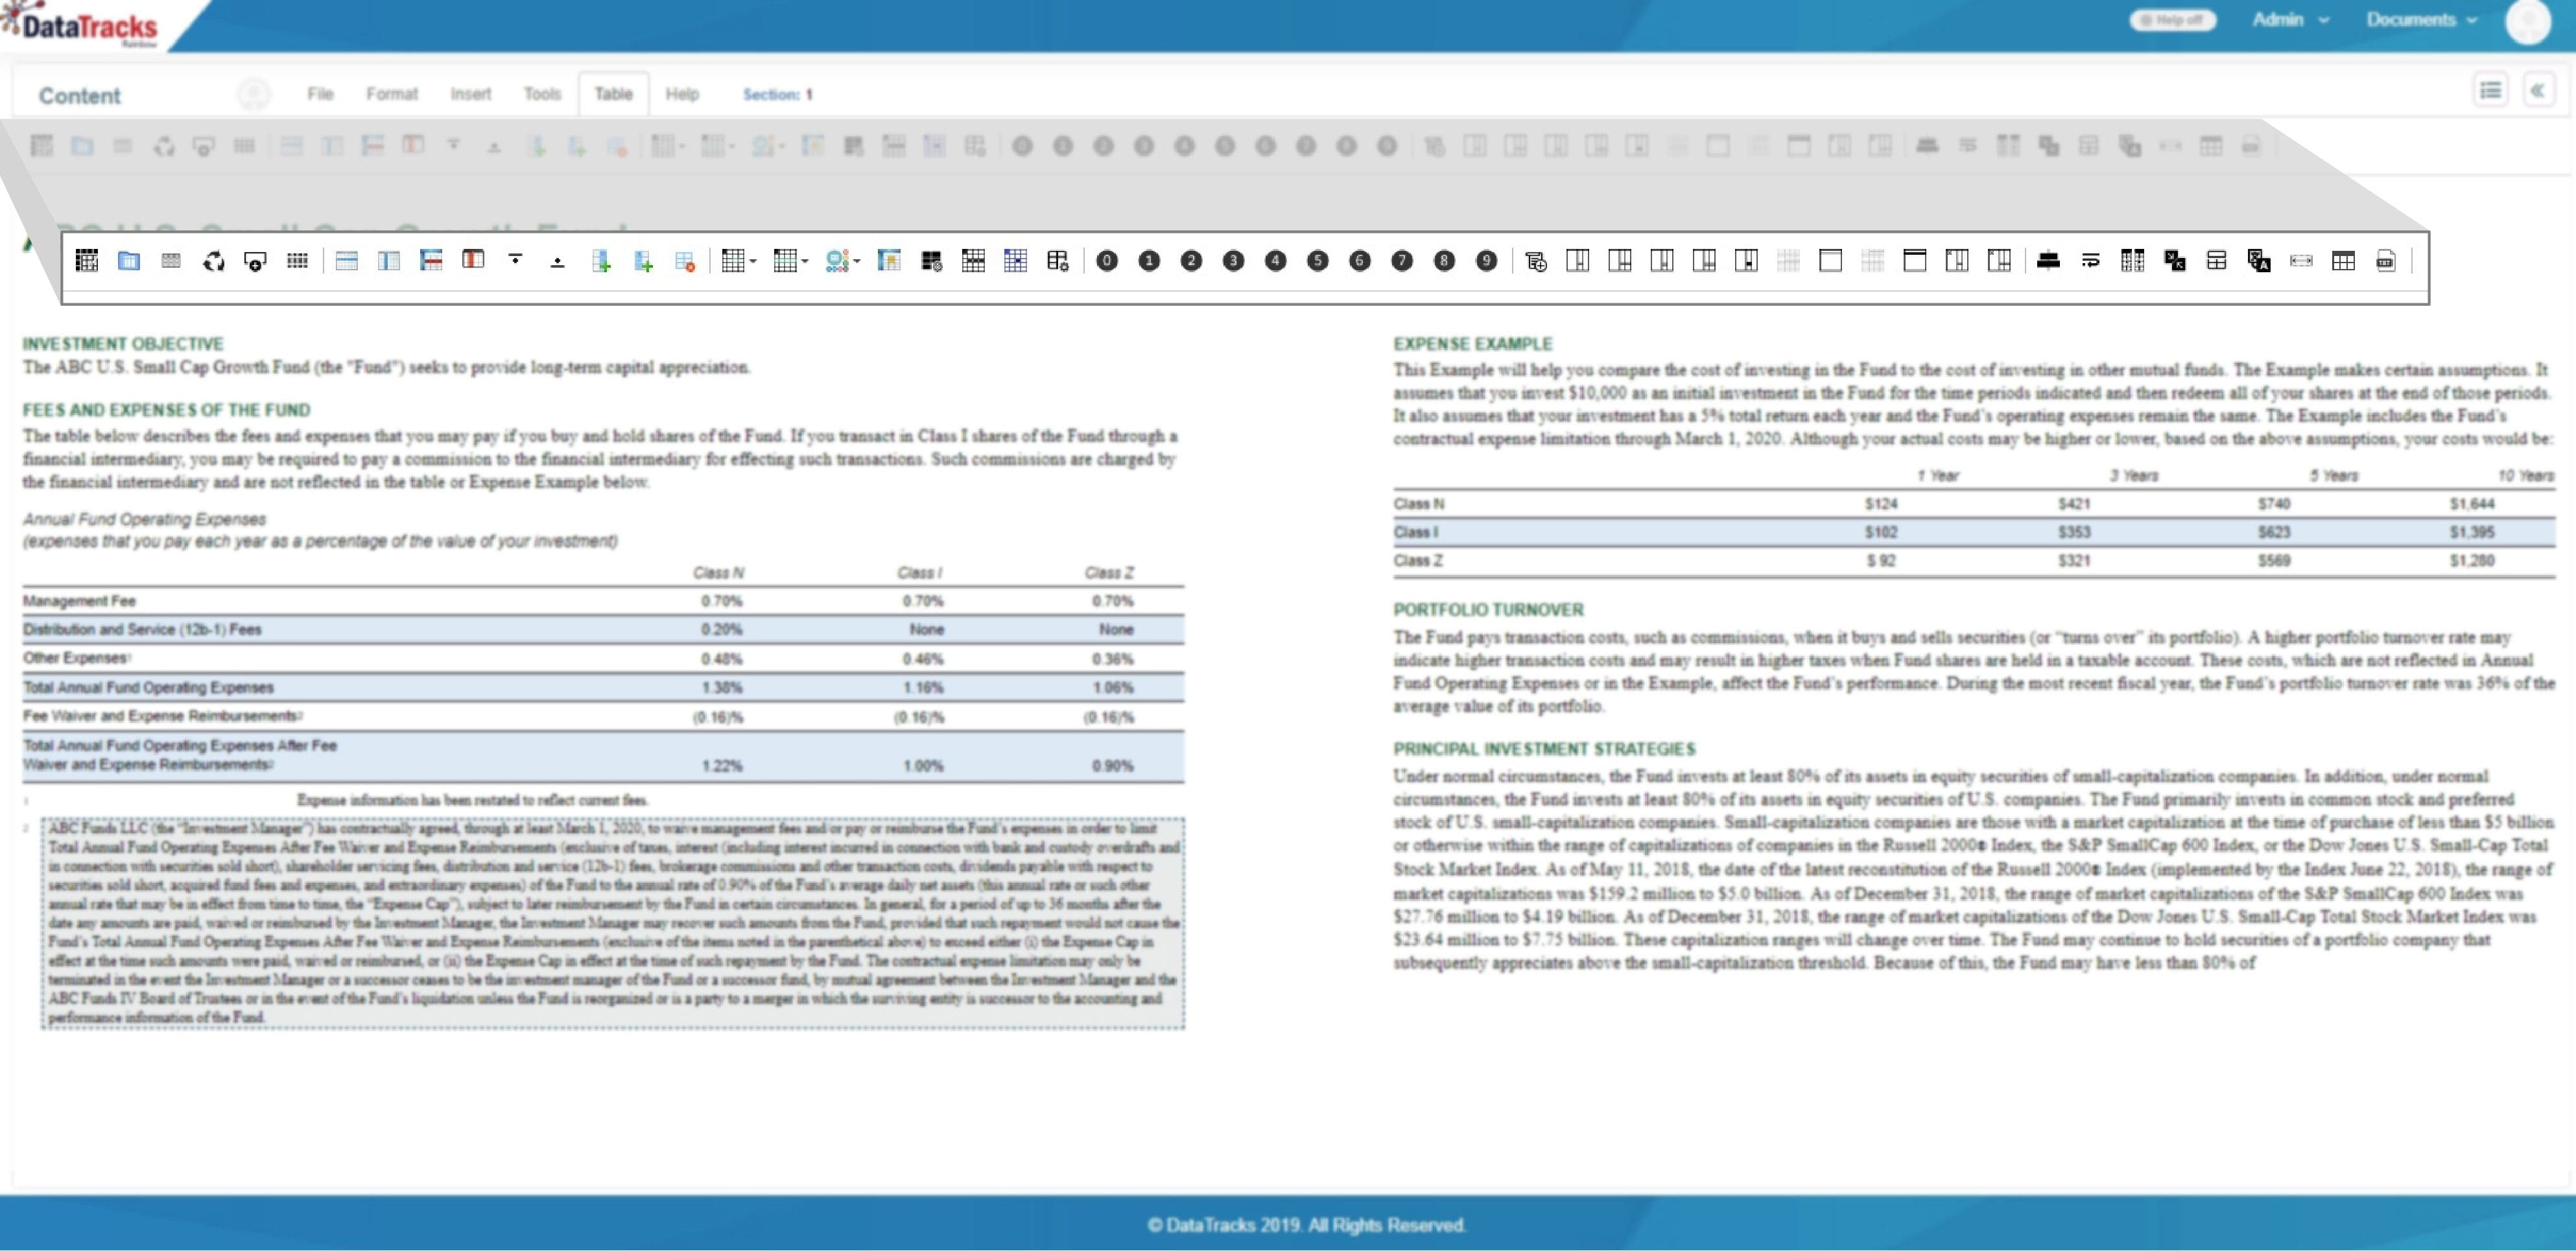This screenshot has width=2576, height=1251.
Task: Click the $1,644 cell in the Class N row
Action: (2472, 504)
